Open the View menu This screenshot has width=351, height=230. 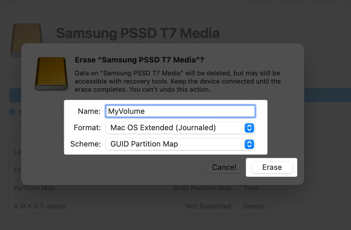10,2
